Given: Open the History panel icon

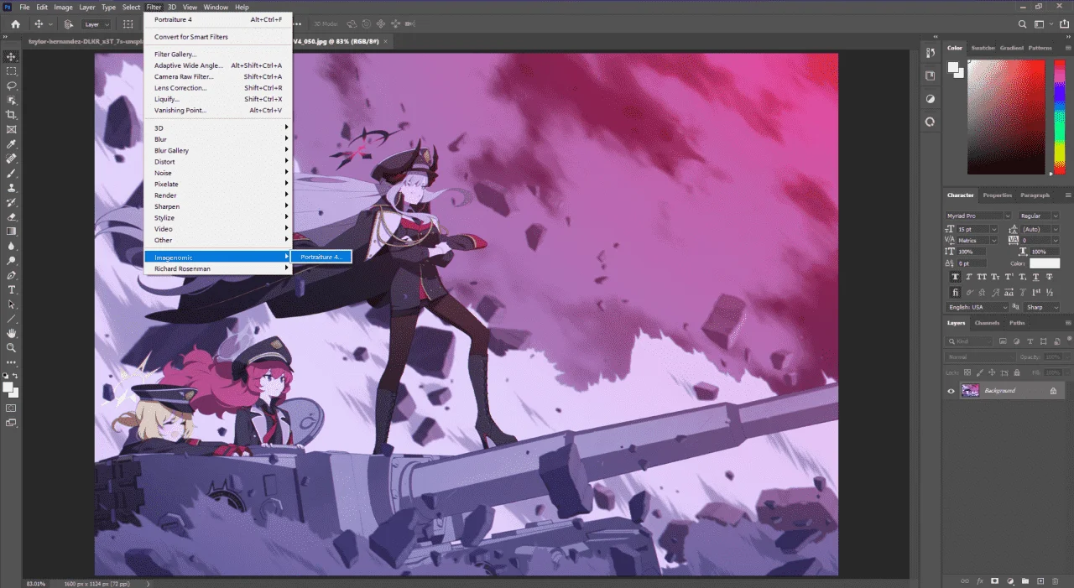Looking at the screenshot, I should point(931,53).
